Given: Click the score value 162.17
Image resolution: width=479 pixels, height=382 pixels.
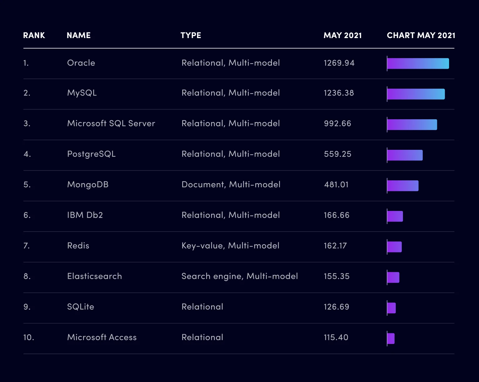Looking at the screenshot, I should 336,246.
